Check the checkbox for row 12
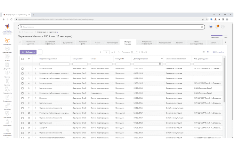 pos(22,123)
